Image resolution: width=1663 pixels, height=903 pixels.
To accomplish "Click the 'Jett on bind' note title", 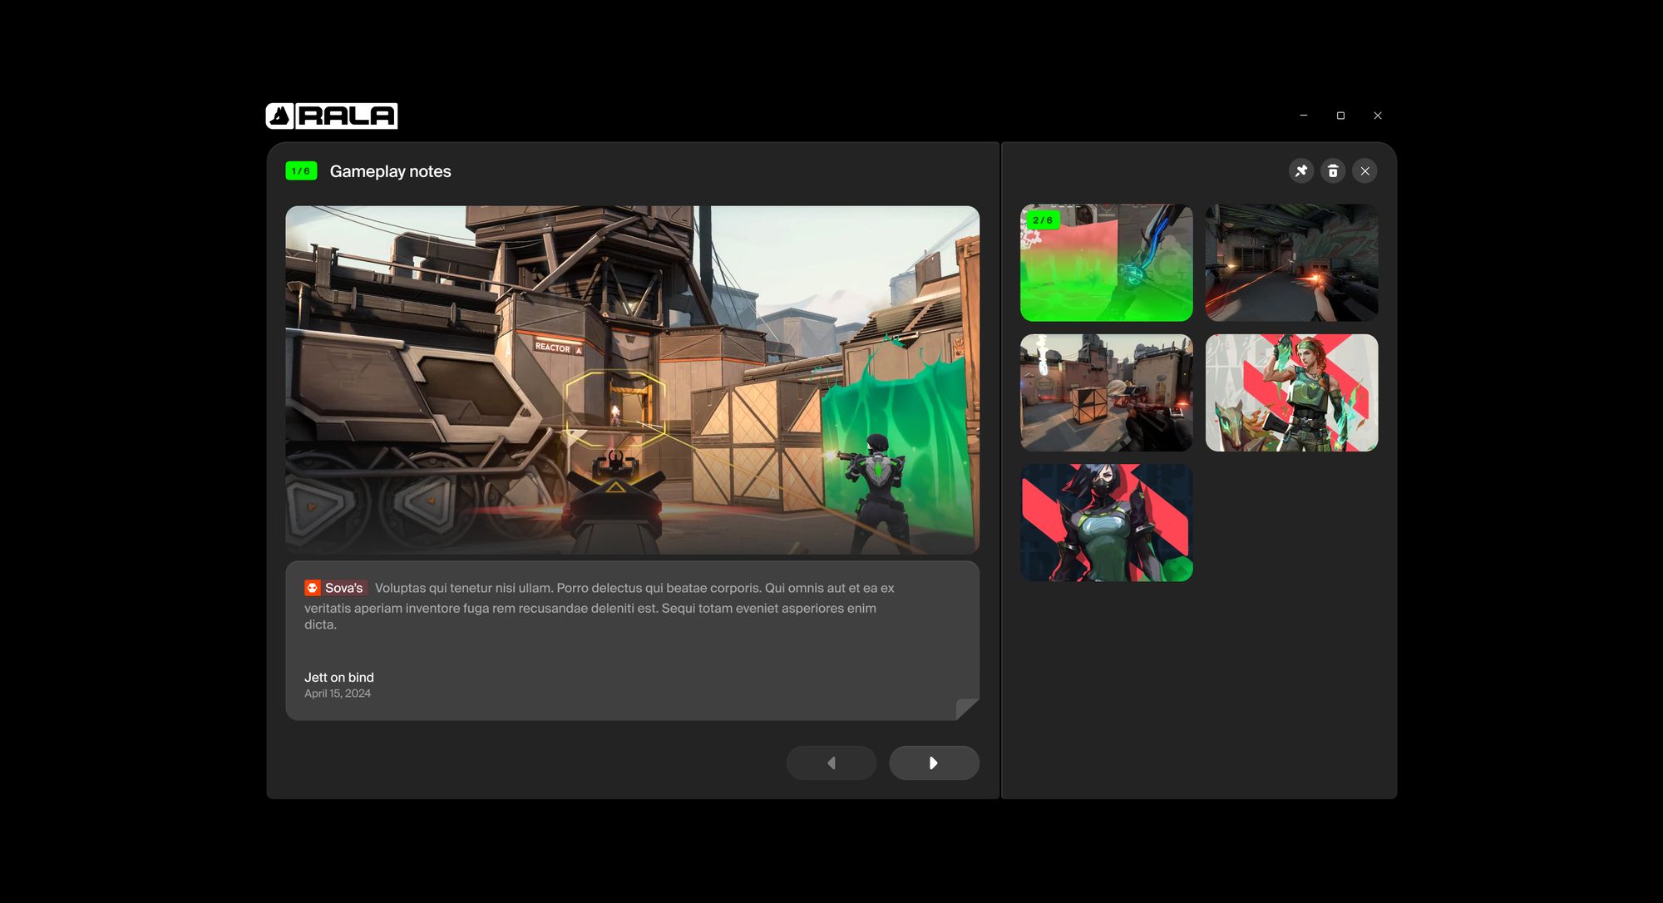I will [339, 677].
